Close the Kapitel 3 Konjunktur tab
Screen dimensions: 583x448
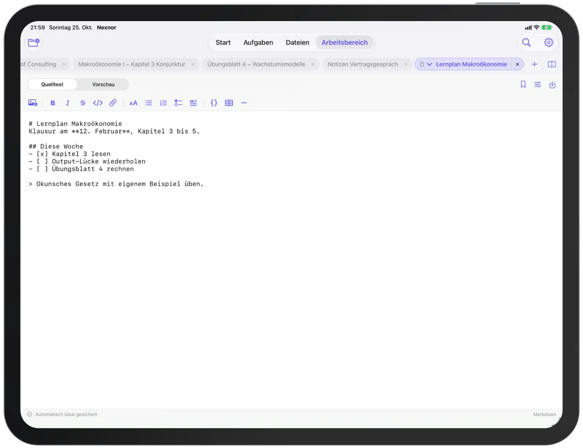tap(193, 64)
